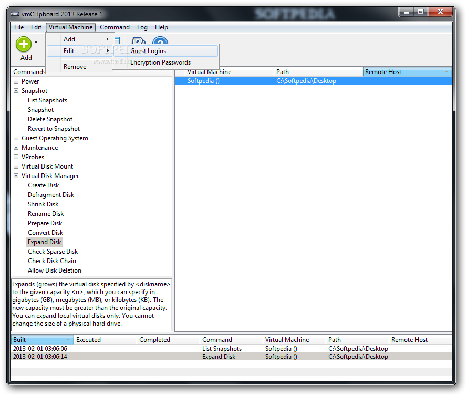Image resolution: width=467 pixels, height=396 pixels.
Task: Click C:\Softpedia\Desktop path in VM list
Action: point(306,81)
